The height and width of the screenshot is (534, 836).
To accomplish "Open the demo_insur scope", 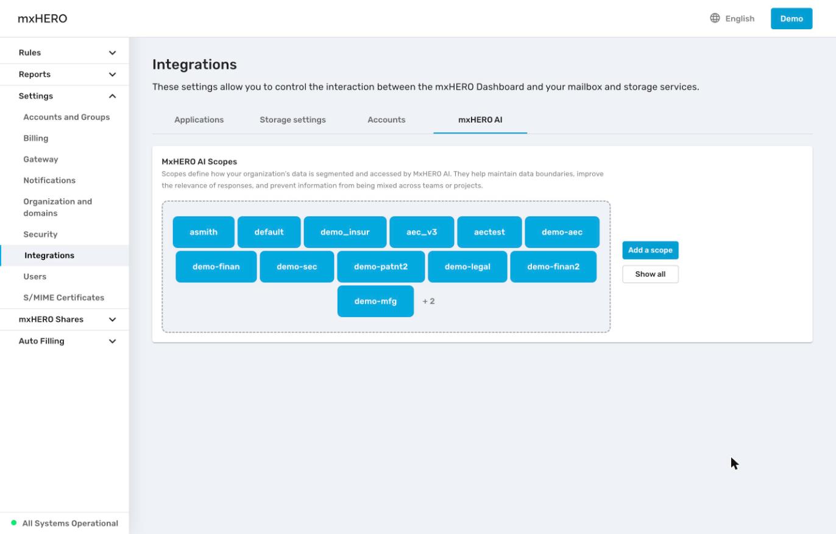I will click(x=345, y=232).
